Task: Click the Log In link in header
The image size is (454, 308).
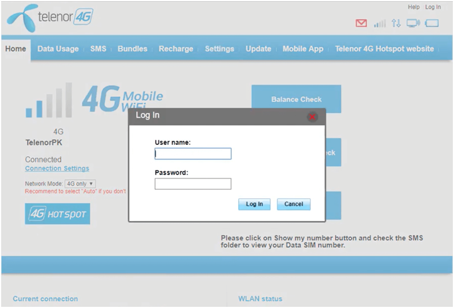Action: [433, 7]
